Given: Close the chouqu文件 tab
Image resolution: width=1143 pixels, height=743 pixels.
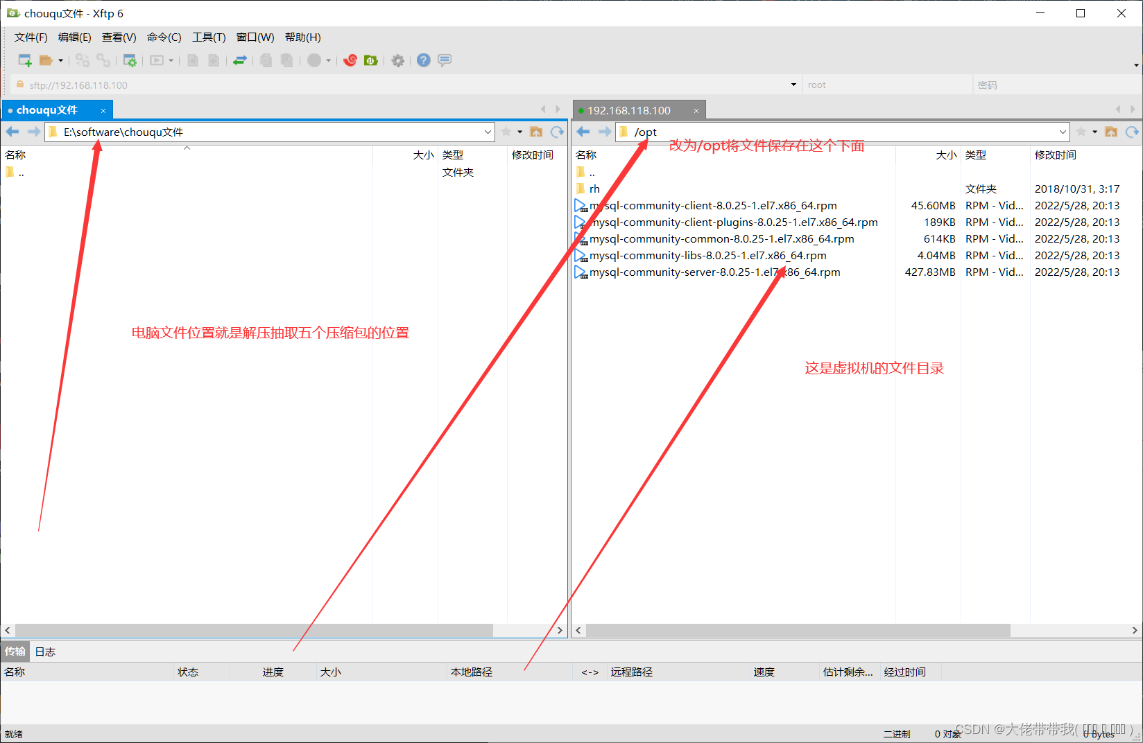Looking at the screenshot, I should coord(103,111).
